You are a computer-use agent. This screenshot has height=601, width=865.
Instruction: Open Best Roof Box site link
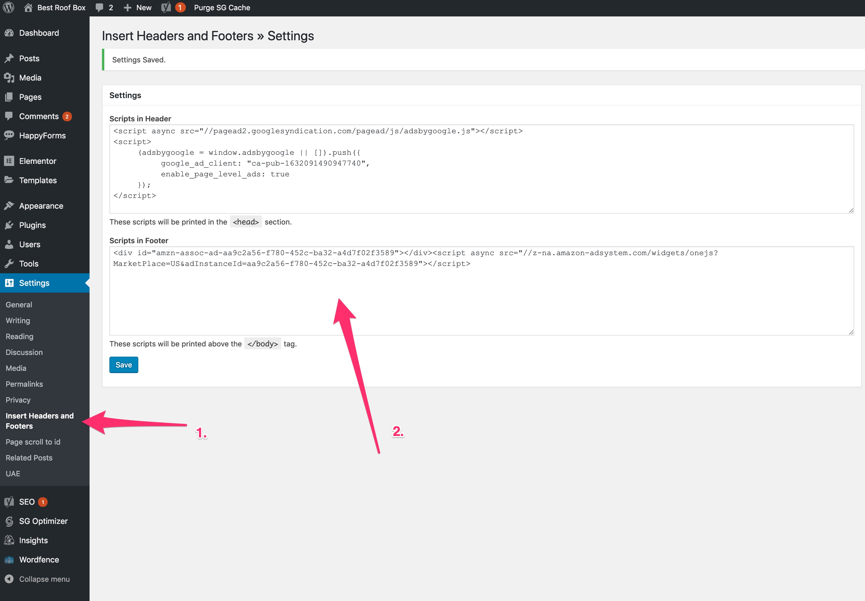click(61, 8)
